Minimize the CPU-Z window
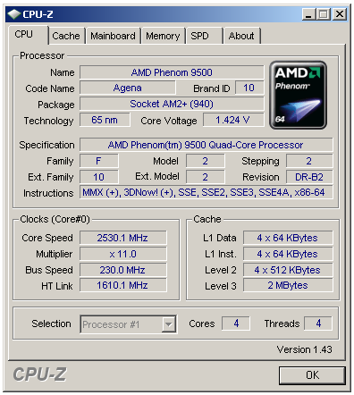354x395 pixels. (x=308, y=14)
